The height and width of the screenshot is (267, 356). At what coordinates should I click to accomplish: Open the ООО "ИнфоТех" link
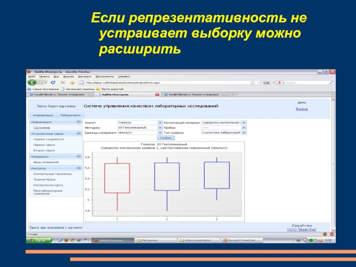[x=302, y=230]
